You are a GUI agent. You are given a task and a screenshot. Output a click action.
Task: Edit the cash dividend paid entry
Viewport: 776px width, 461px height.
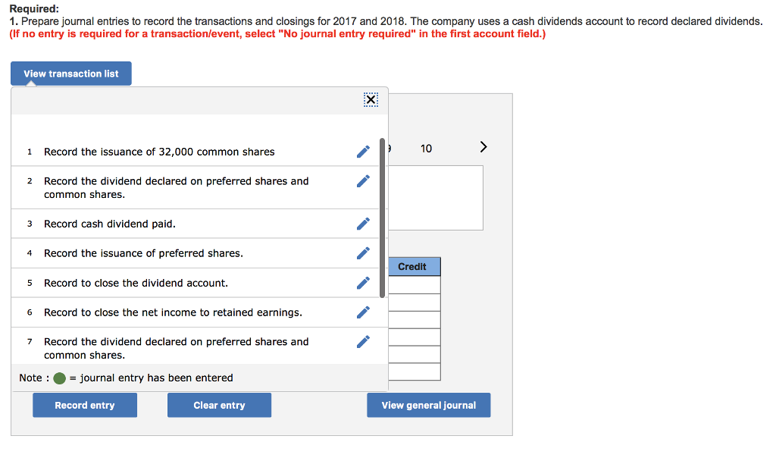(362, 223)
